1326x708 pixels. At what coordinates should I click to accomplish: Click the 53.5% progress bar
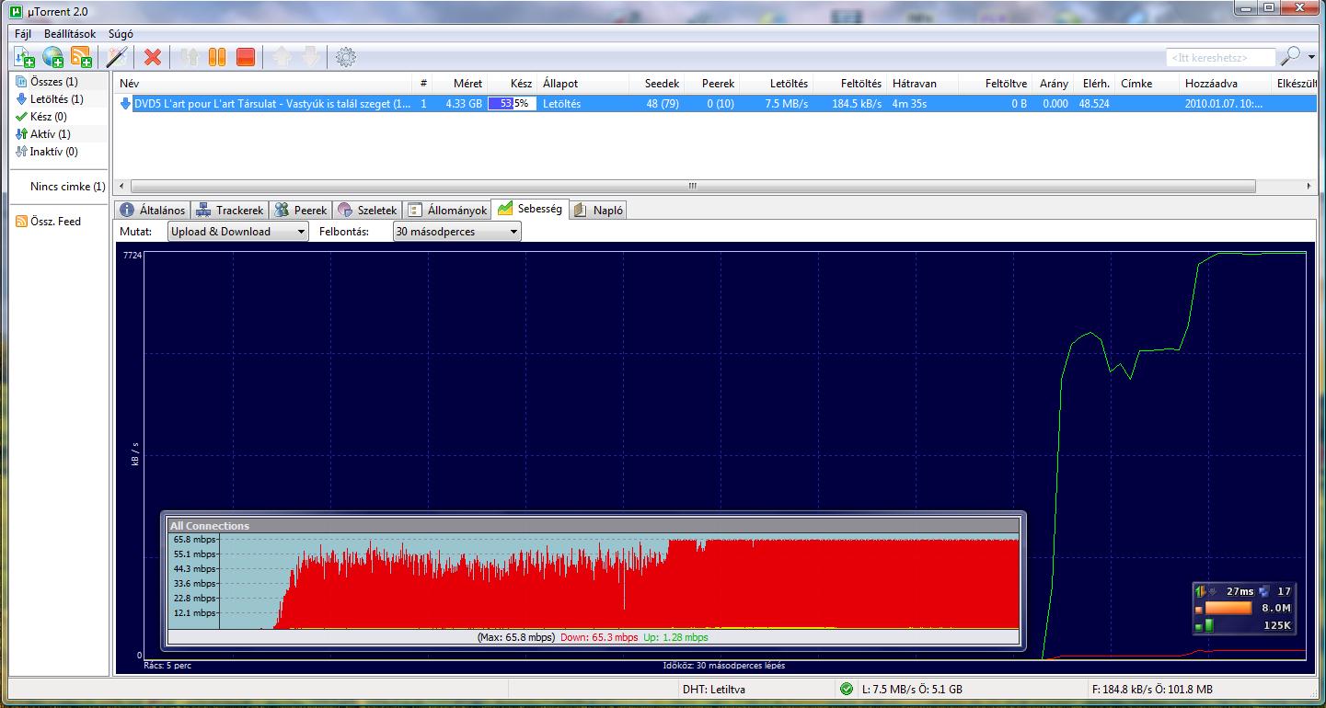[512, 104]
